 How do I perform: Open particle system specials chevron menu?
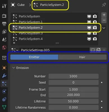(104, 28)
